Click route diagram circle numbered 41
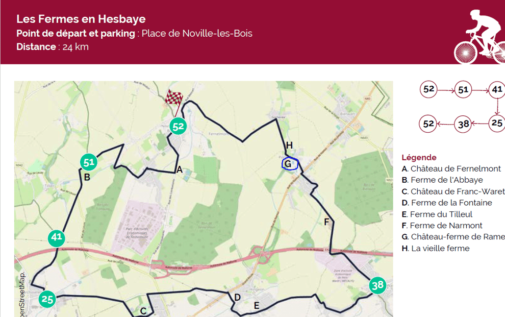505x317 pixels. point(497,90)
